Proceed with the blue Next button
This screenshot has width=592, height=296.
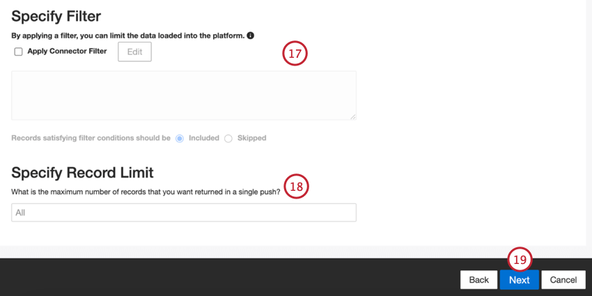coord(519,280)
